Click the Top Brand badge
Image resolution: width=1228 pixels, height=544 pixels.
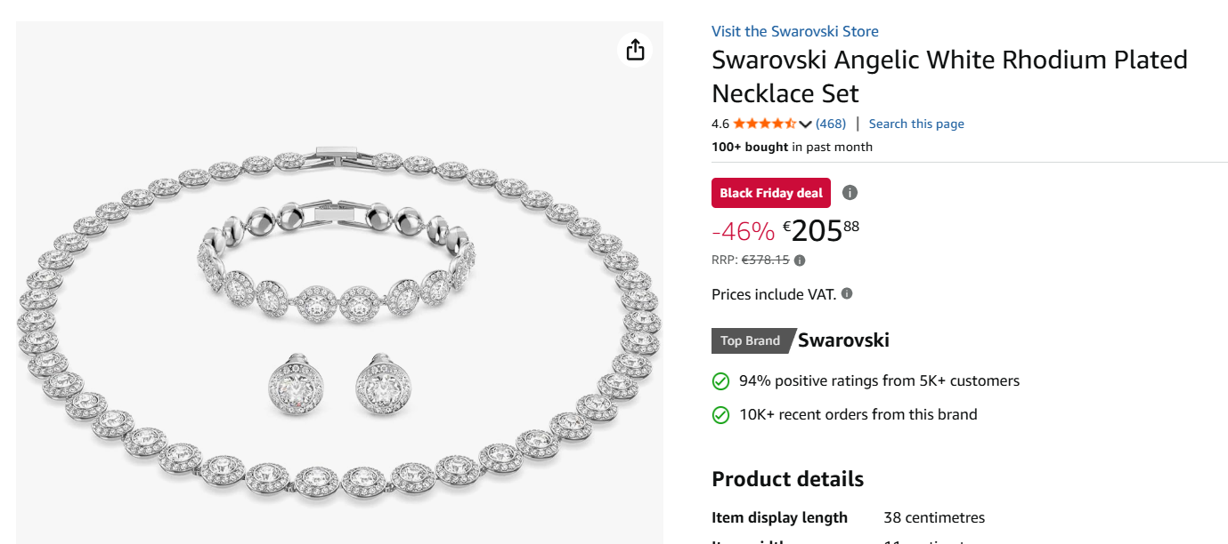(x=750, y=340)
